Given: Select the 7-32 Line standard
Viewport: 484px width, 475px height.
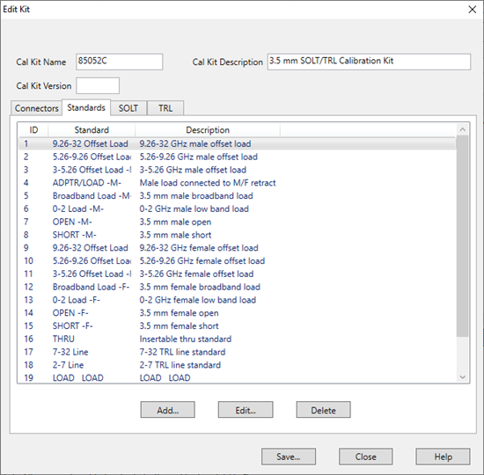Looking at the screenshot, I should point(237,352).
